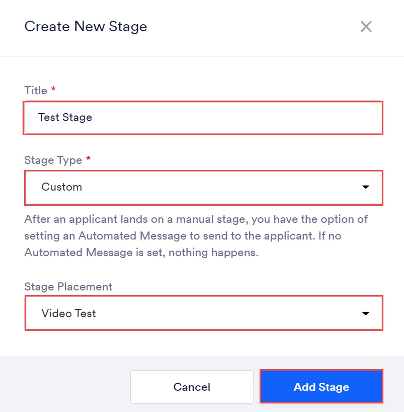
Task: Click the Stage Type label
Action: point(53,160)
